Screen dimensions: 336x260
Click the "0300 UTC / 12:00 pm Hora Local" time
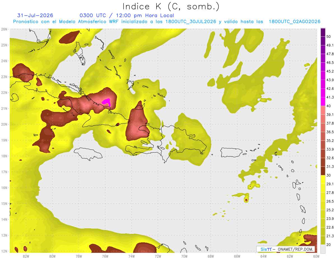(x=127, y=15)
